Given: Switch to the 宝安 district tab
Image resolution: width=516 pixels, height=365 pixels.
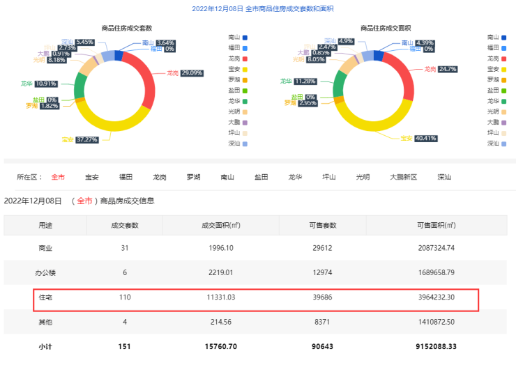Looking at the screenshot, I should tap(92, 177).
